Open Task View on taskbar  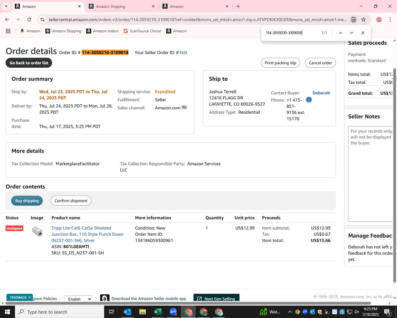click(x=112, y=312)
